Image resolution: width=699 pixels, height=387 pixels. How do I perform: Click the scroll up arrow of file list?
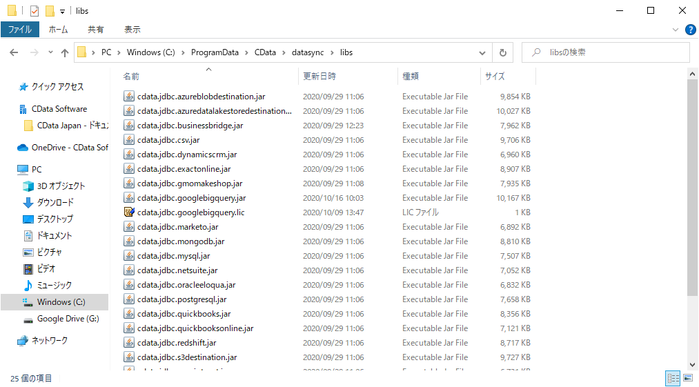(692, 74)
